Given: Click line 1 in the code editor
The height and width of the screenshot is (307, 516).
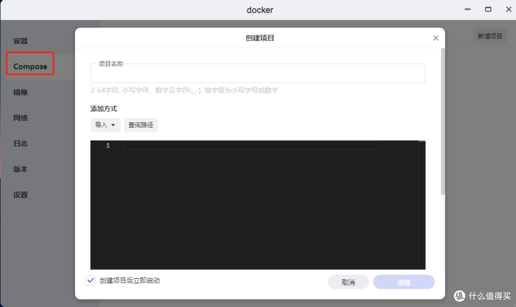Looking at the screenshot, I should [252, 145].
